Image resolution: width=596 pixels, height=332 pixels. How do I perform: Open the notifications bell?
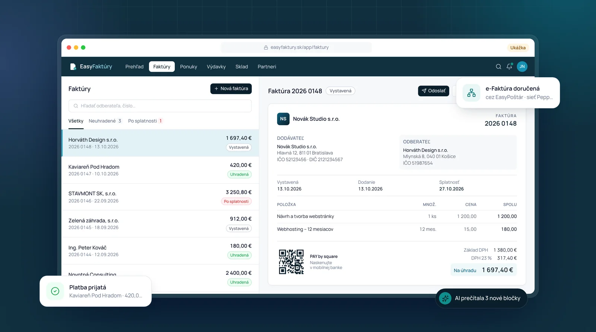[509, 67]
